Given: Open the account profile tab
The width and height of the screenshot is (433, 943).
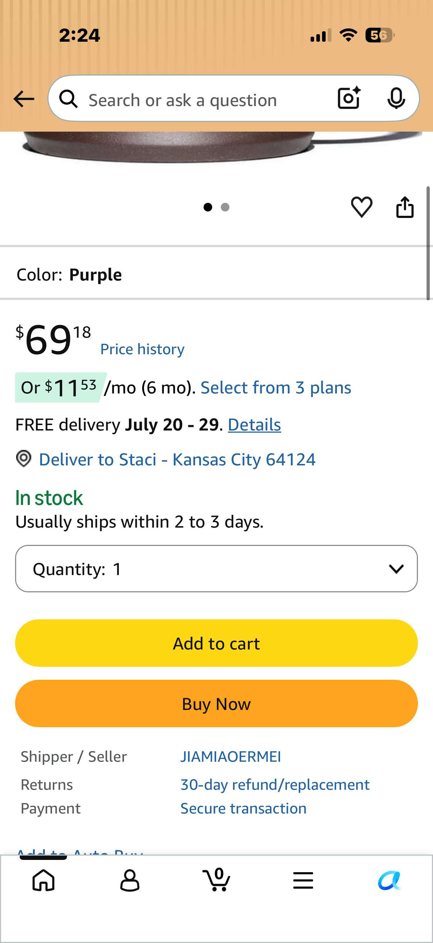Looking at the screenshot, I should click(130, 880).
